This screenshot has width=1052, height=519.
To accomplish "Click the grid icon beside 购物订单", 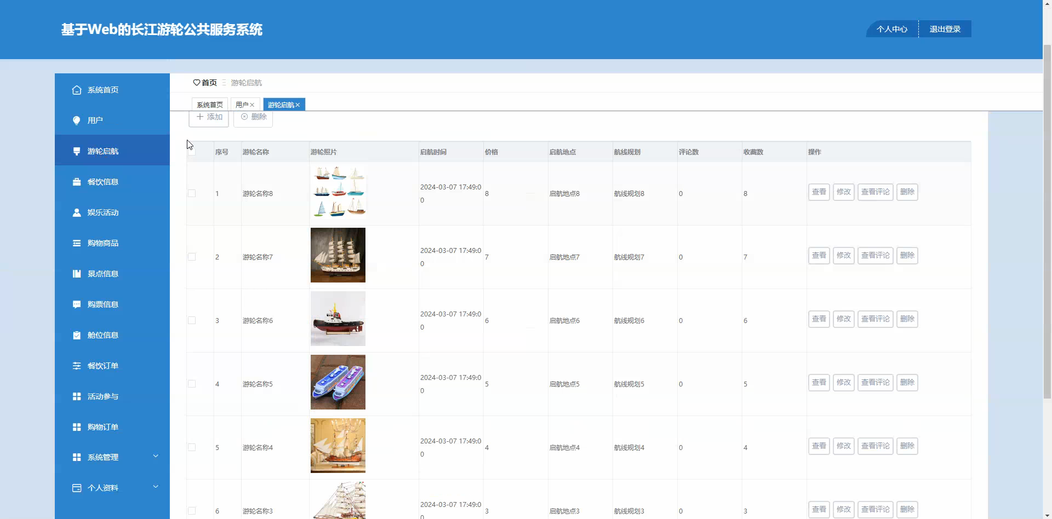I will 77,427.
